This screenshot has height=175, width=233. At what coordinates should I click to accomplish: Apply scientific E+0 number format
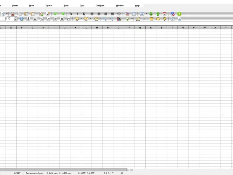point(68,19)
